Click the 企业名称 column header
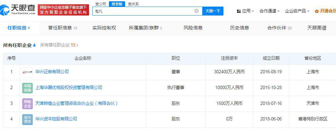The height and width of the screenshot is (132, 336). [83, 58]
